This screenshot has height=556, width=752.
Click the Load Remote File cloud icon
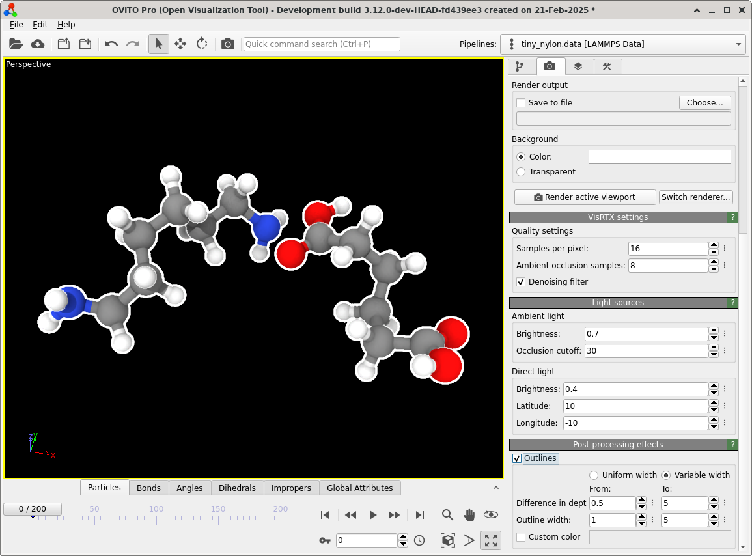click(38, 44)
